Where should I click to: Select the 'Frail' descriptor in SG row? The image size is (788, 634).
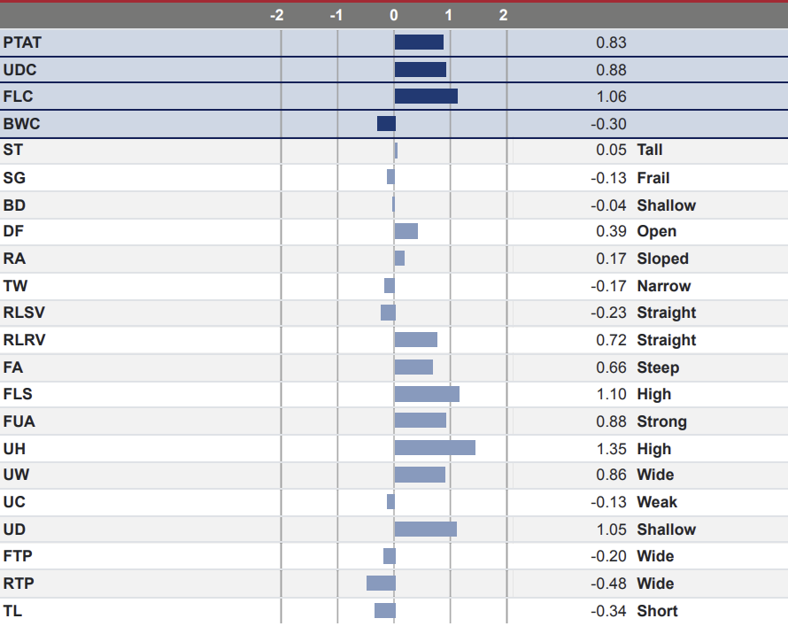[653, 178]
